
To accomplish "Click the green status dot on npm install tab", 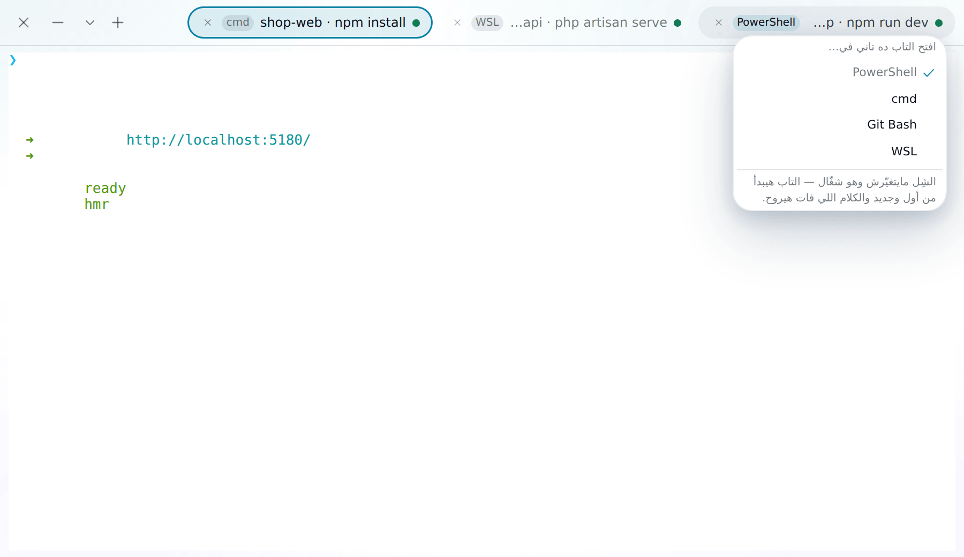I will tap(416, 23).
